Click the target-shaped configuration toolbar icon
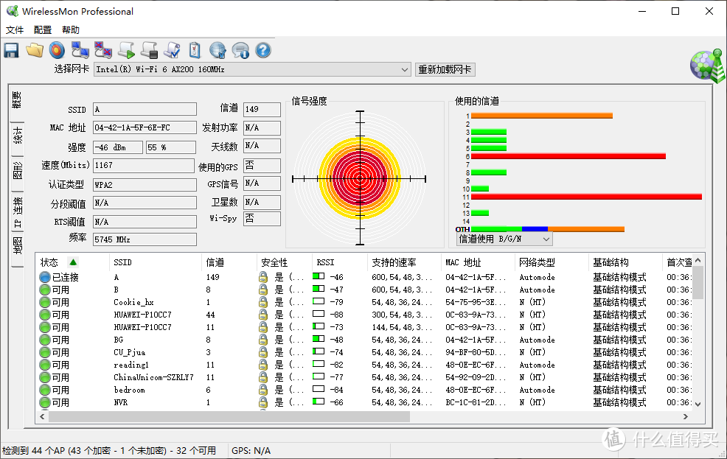Screen dimensions: 727x459 pos(57,49)
